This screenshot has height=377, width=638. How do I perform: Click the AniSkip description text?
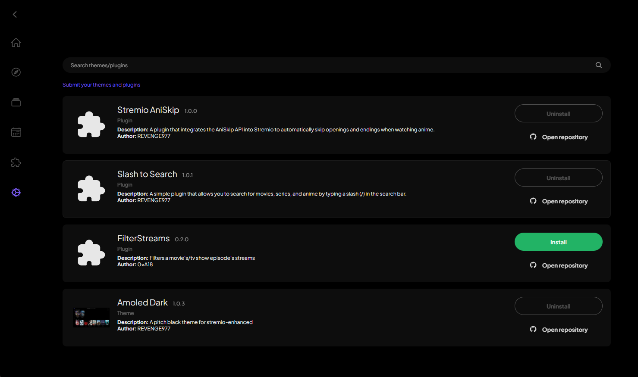(276, 130)
